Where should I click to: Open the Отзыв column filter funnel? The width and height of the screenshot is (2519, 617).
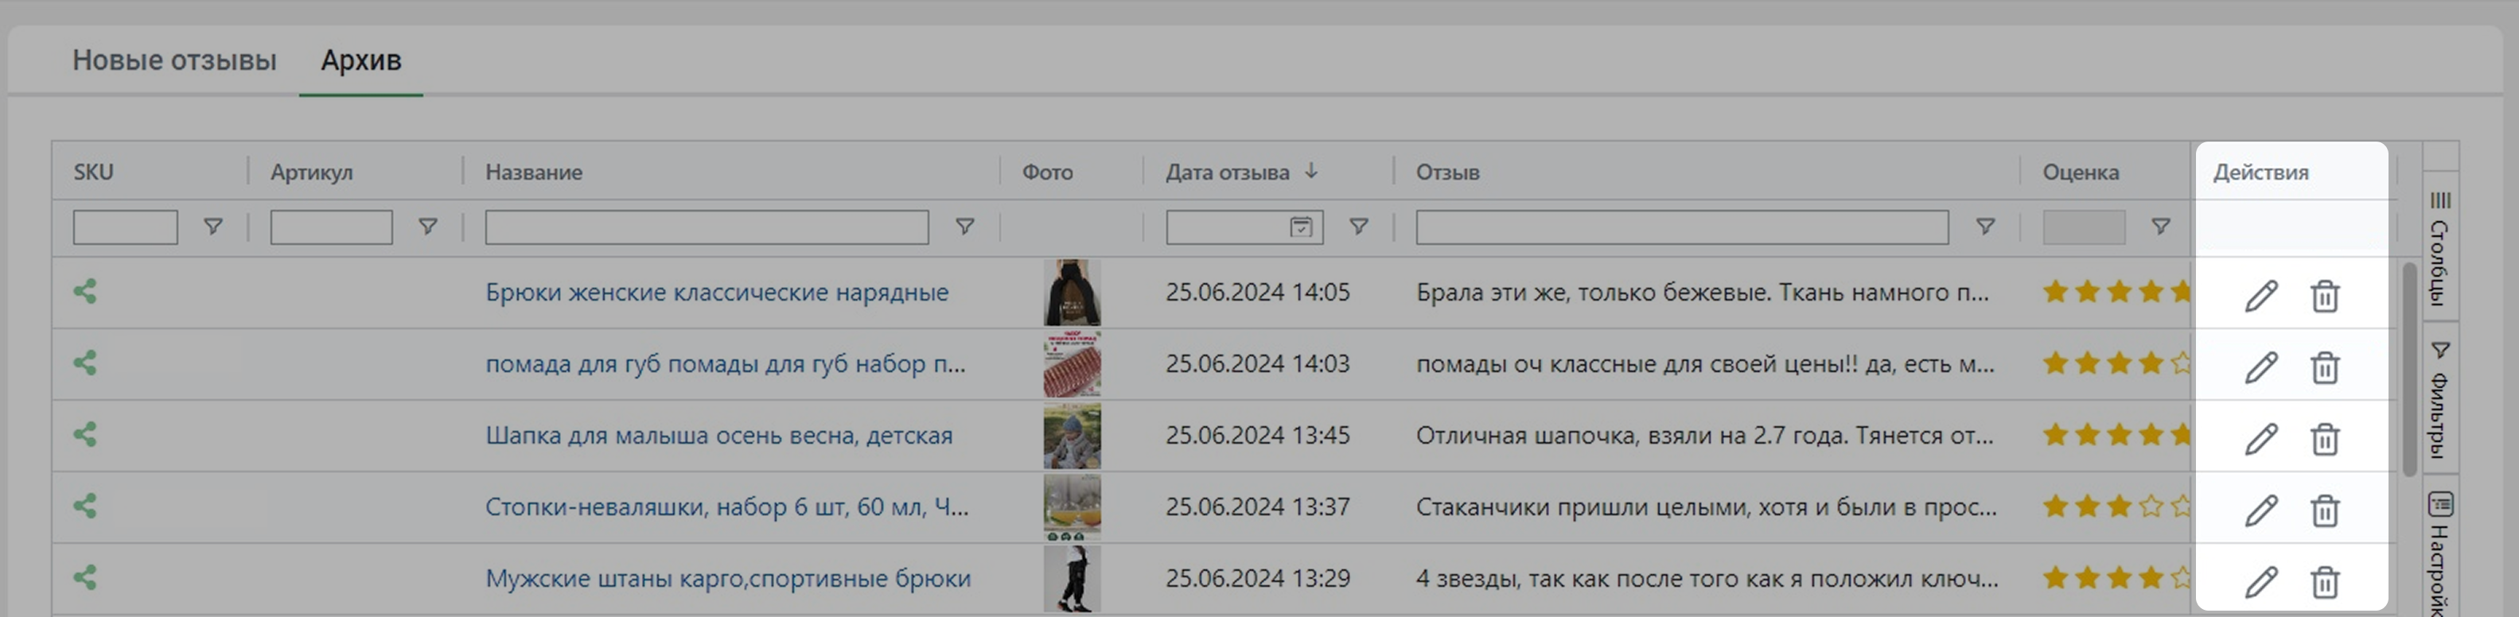point(1984,227)
